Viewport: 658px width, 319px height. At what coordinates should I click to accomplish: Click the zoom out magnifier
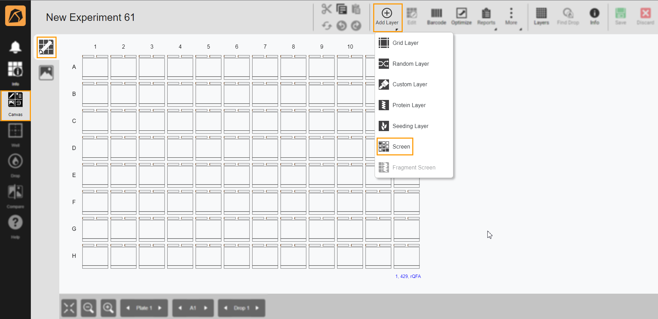coord(88,308)
